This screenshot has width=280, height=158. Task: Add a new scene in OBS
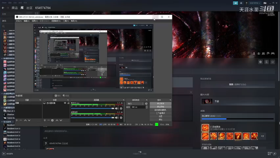tap(17, 120)
